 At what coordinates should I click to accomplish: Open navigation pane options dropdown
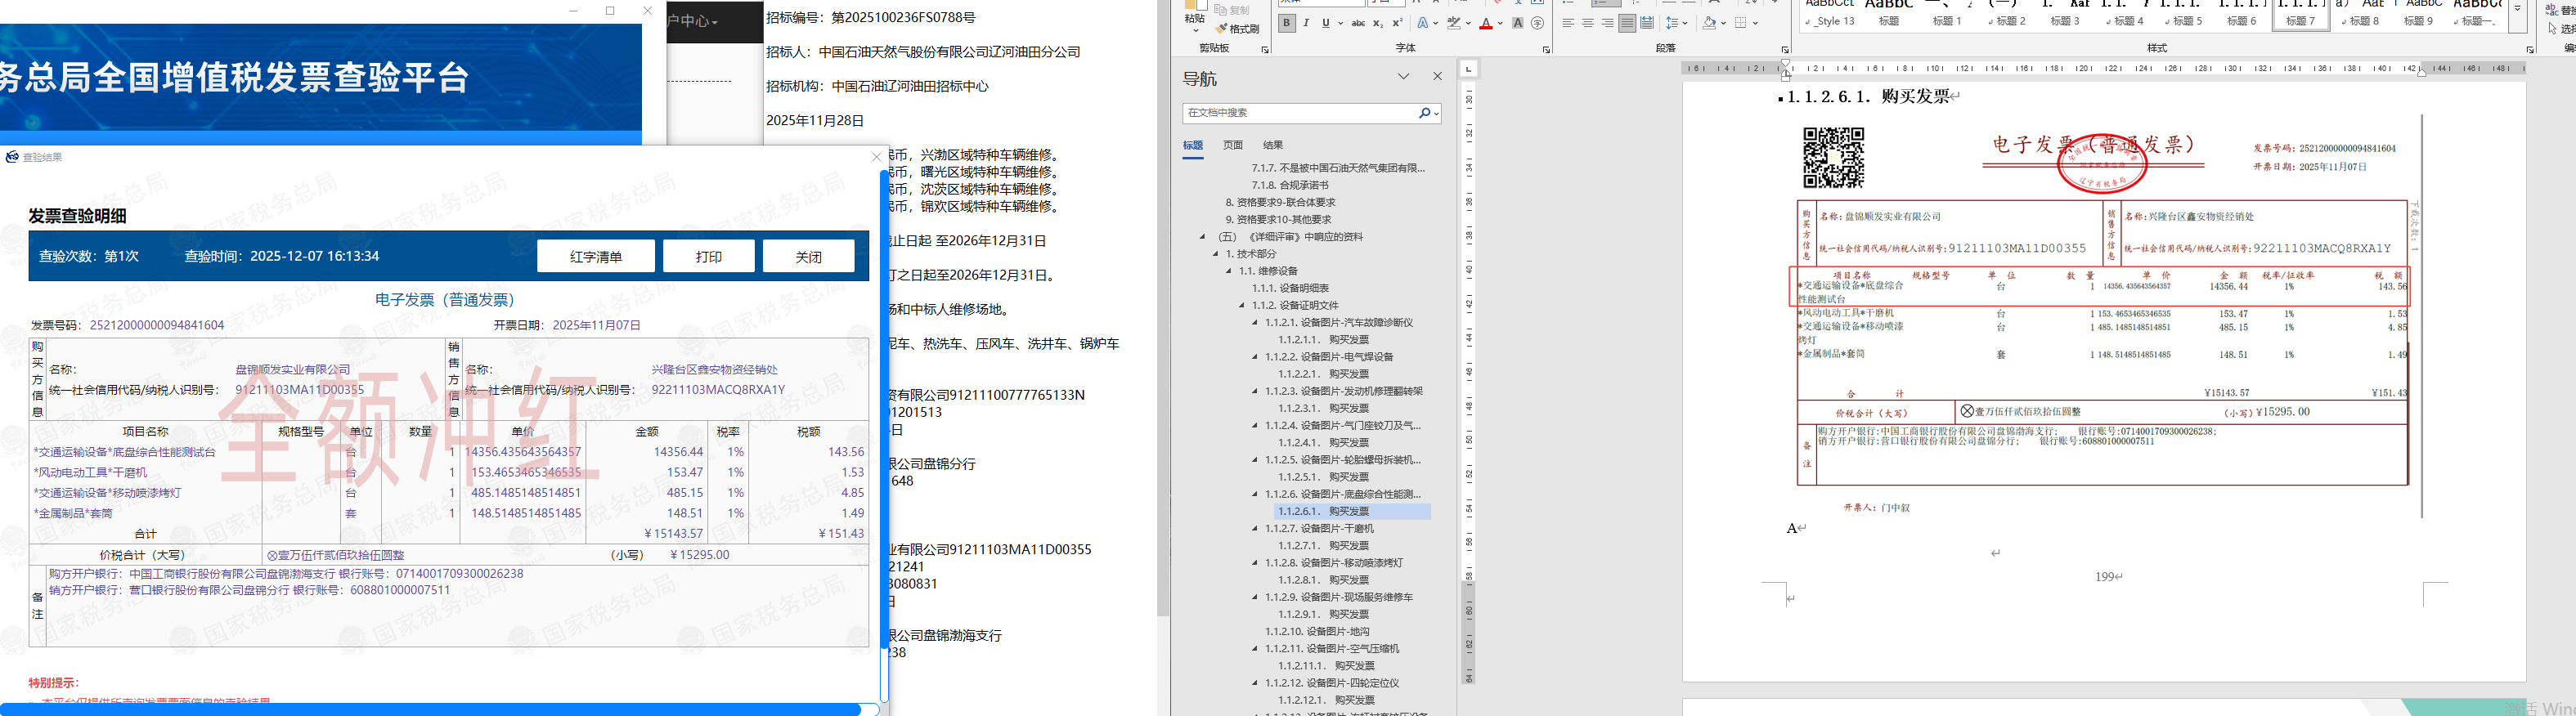[1404, 77]
